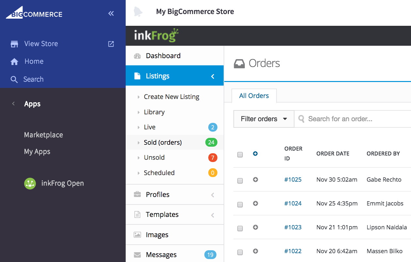Viewport: 411px width, 262px height.
Task: Expand the Profiles menu chevron
Action: [213, 195]
